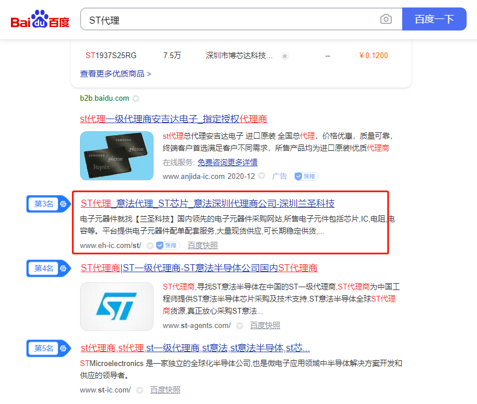477x404 pixels.
Task: Open the st代理商,st代理,st一级代理商 result title
Action: (x=195, y=348)
